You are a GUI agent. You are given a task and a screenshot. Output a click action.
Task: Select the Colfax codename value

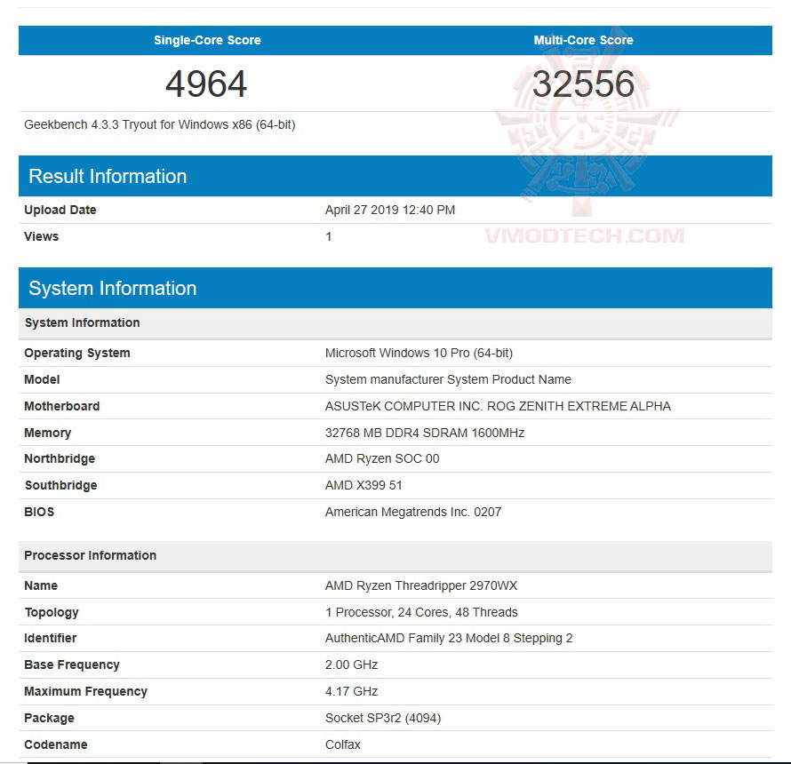tap(342, 745)
